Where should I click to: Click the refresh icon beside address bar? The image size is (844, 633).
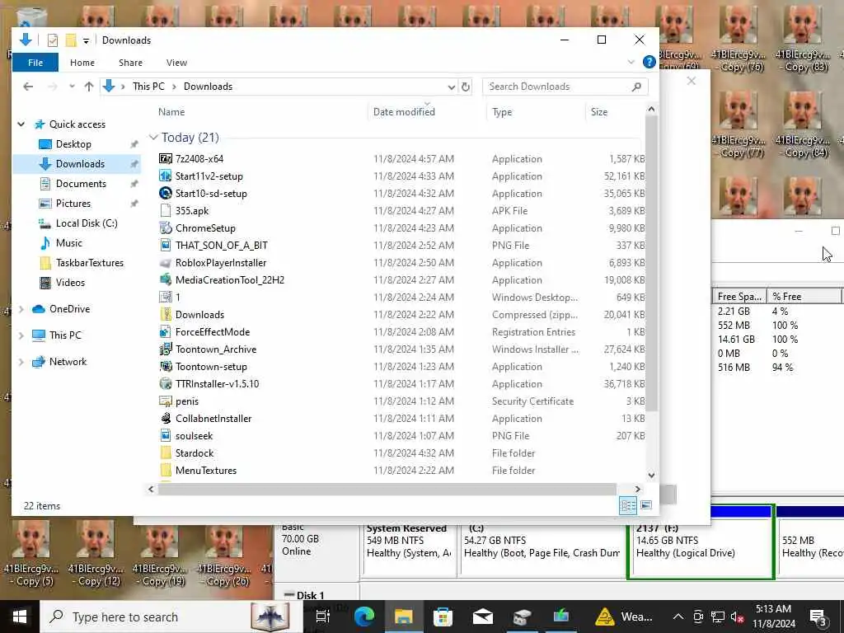466,87
